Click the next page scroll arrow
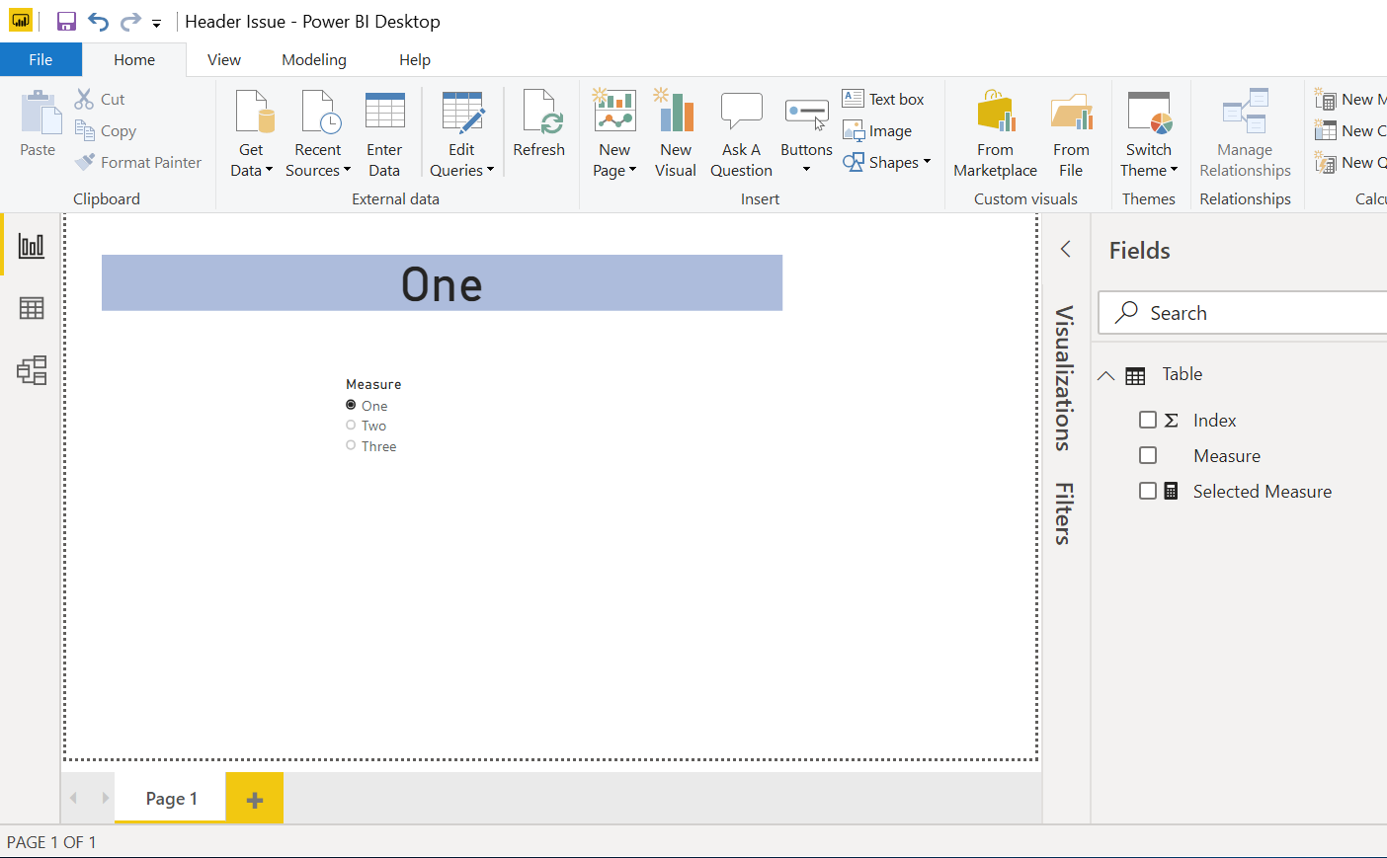Image resolution: width=1387 pixels, height=858 pixels. [105, 798]
